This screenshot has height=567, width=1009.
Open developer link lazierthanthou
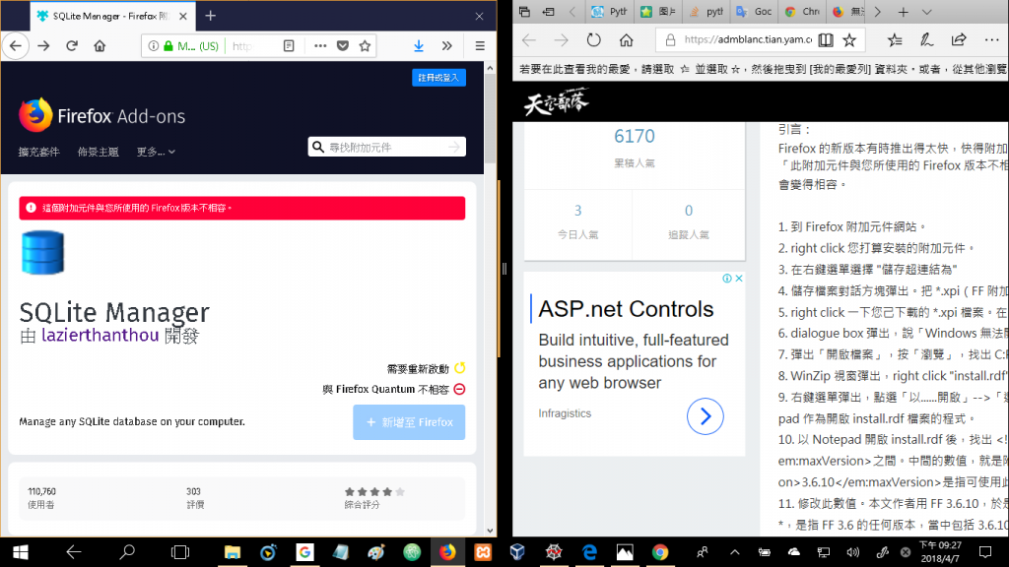tap(100, 335)
